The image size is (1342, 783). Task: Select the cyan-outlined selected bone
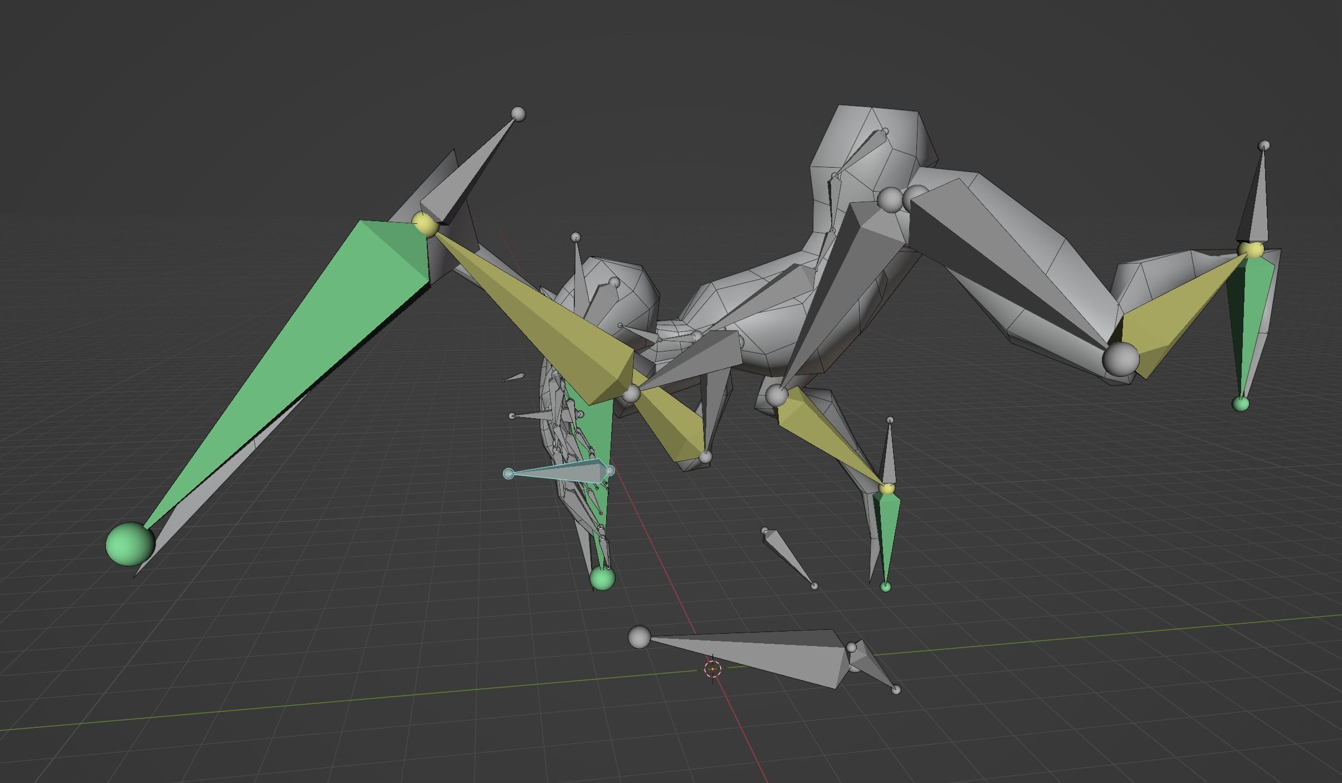559,472
